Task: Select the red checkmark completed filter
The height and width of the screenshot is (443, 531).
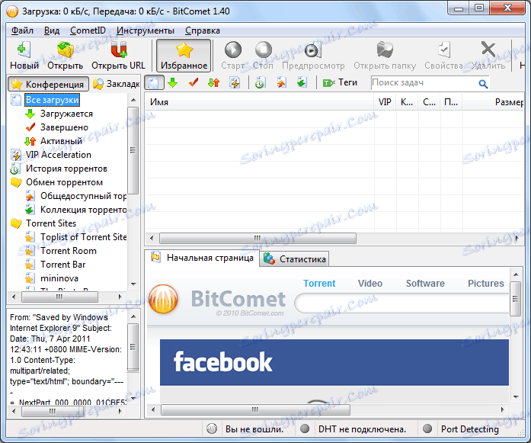Action: click(x=194, y=82)
